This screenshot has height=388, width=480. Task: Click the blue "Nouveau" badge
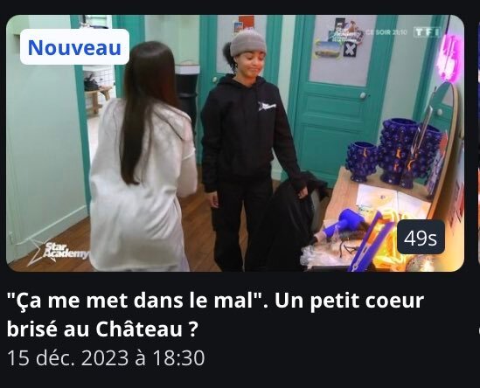tap(74, 47)
